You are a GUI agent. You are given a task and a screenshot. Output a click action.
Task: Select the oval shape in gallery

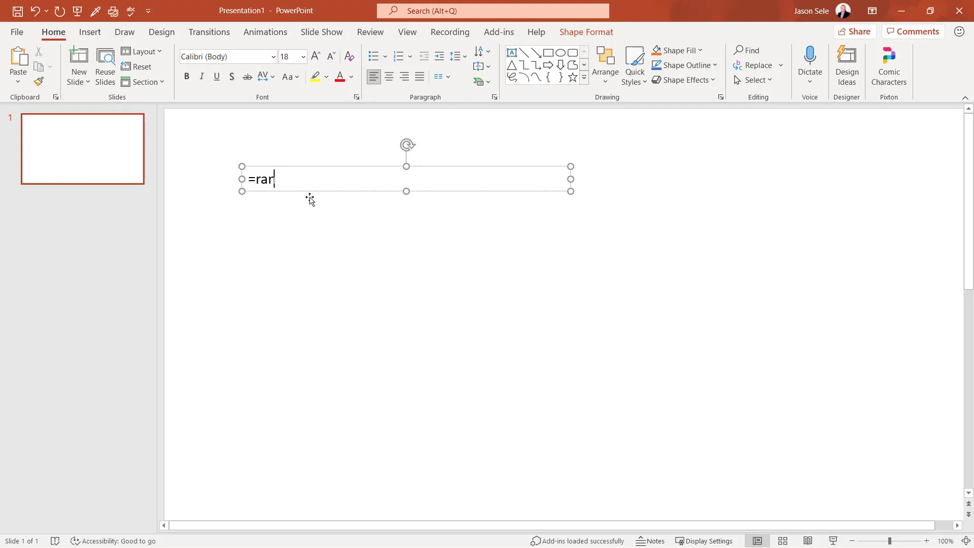click(561, 53)
